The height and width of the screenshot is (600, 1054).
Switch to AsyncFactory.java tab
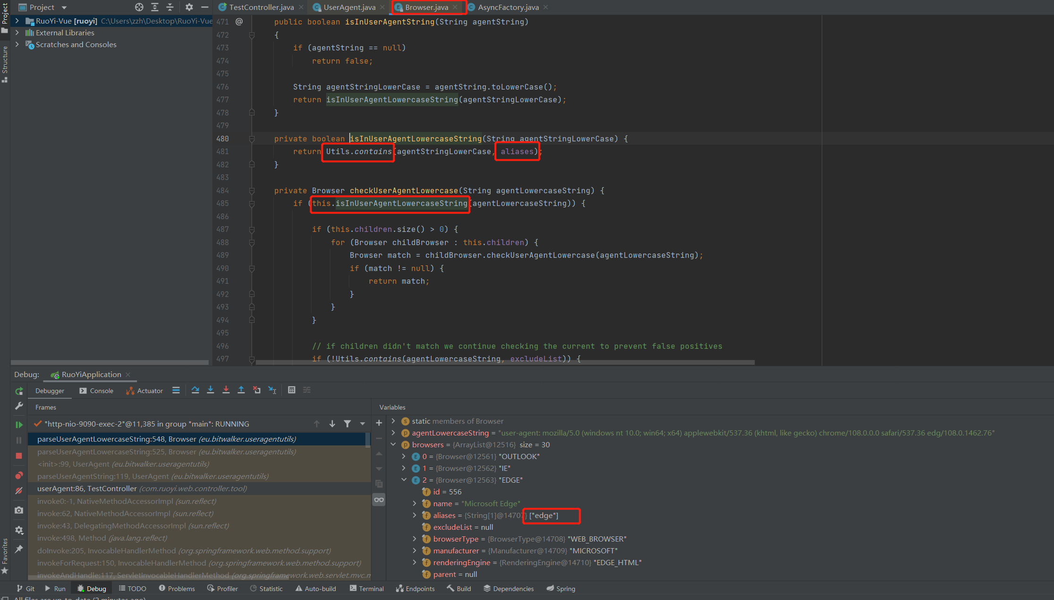(x=508, y=7)
